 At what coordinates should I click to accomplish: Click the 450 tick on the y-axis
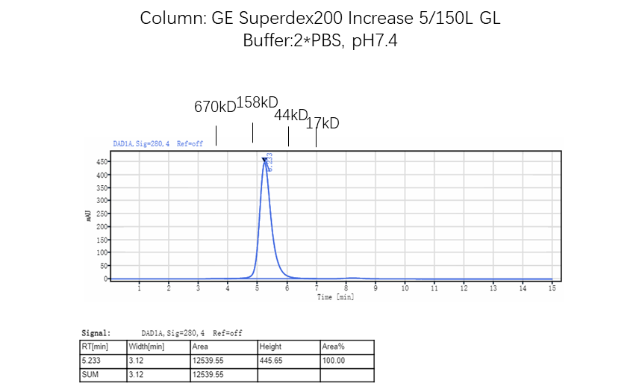point(102,162)
